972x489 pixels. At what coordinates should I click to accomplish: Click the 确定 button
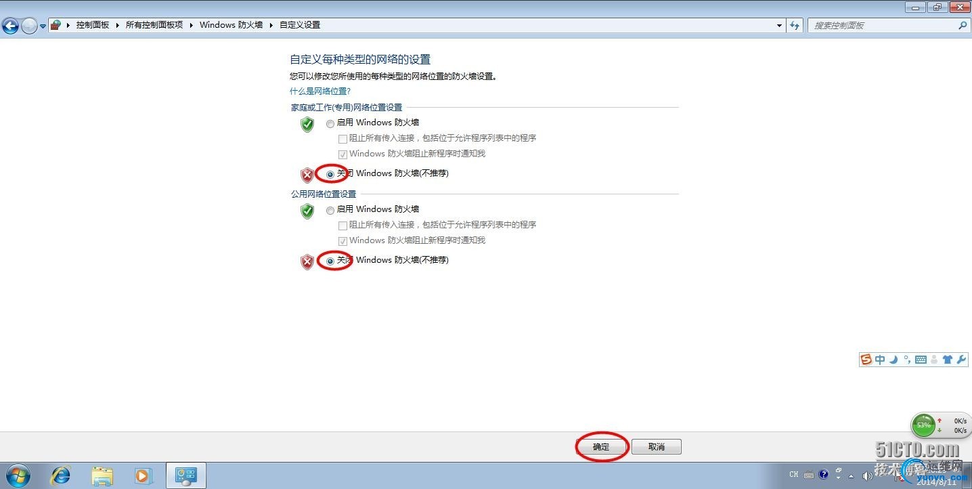(601, 447)
